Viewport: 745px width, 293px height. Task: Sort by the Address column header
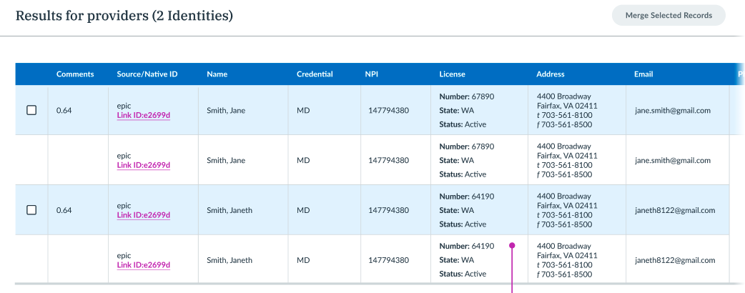coord(550,74)
